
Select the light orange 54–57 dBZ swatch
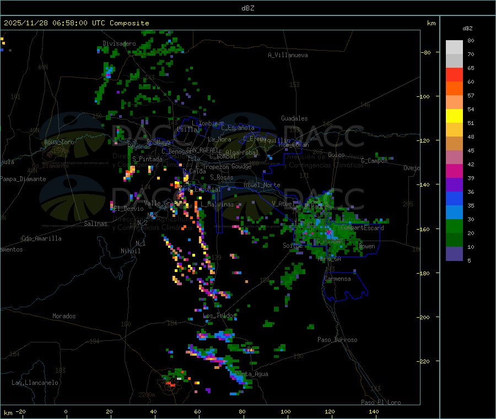pos(454,102)
